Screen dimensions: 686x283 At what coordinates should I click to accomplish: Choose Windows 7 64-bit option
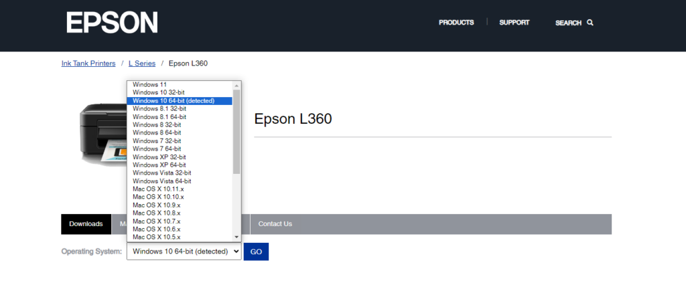(180, 149)
